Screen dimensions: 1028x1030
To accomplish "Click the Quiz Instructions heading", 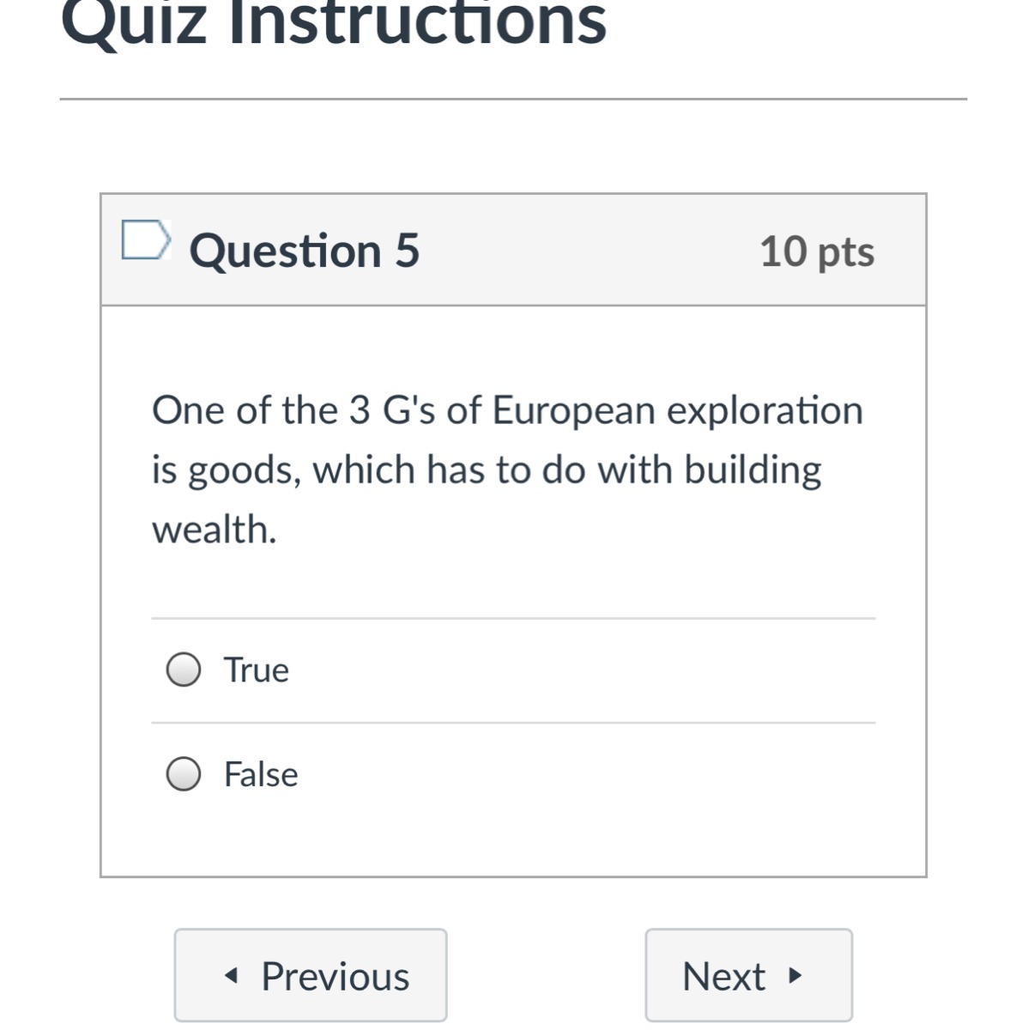I will pyautogui.click(x=334, y=24).
